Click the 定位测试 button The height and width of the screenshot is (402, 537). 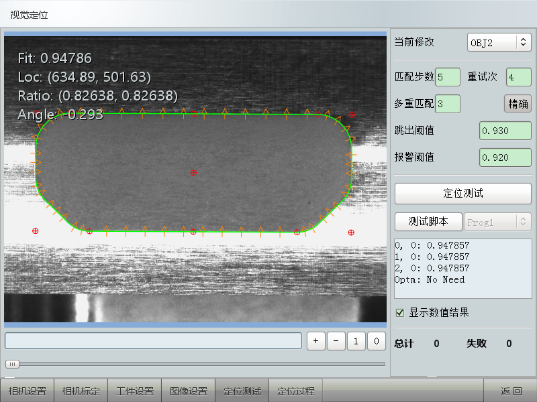pyautogui.click(x=462, y=194)
